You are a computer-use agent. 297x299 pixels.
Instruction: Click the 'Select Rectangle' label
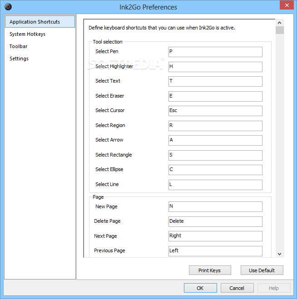click(114, 155)
